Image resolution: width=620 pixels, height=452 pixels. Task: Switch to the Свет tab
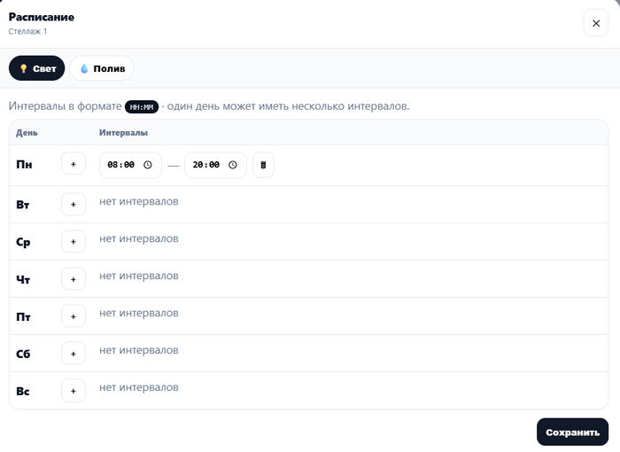tap(37, 68)
